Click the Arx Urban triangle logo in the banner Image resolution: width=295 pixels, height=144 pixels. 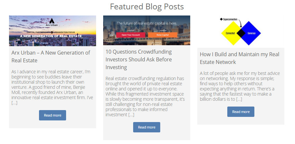tap(52, 20)
